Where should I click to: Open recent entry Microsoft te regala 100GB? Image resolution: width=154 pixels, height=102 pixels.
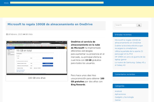click(x=128, y=41)
